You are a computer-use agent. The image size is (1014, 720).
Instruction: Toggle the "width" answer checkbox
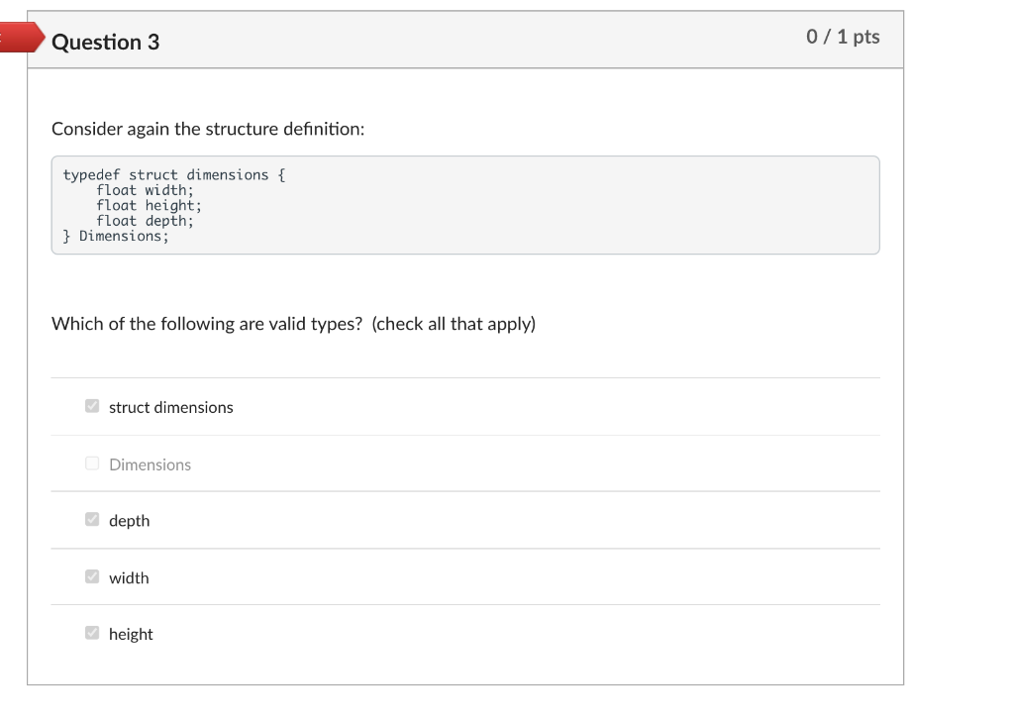point(92,576)
